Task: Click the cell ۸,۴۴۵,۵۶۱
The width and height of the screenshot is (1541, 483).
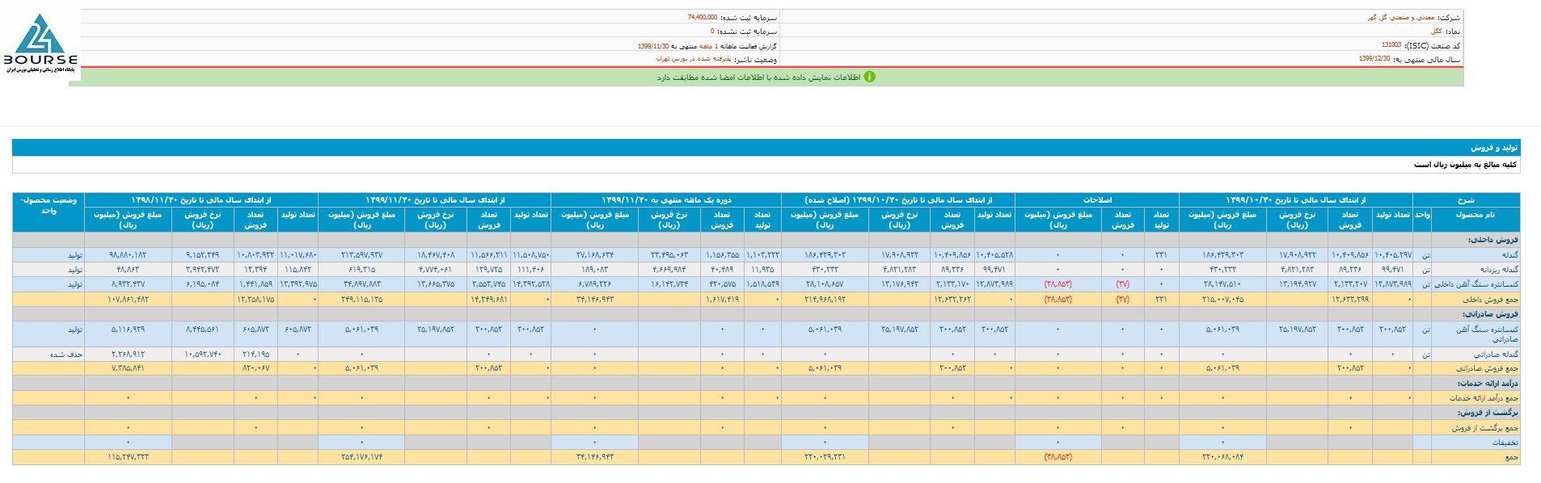Action: coord(202,330)
